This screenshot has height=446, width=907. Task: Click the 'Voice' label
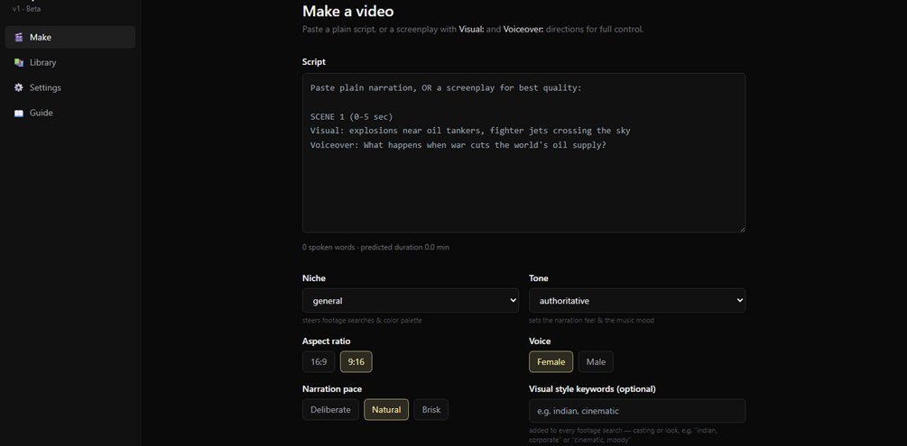tap(540, 341)
